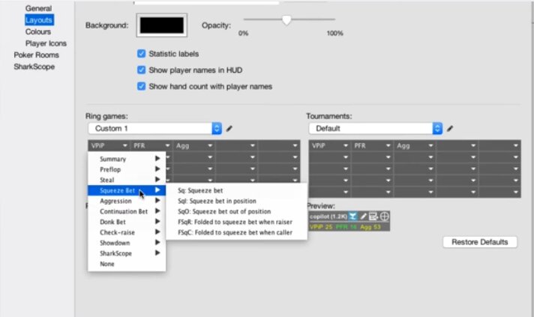Click the pencil edit icon beside Ring games dropdown
Screen dimensions: 534x317
[x=229, y=129]
